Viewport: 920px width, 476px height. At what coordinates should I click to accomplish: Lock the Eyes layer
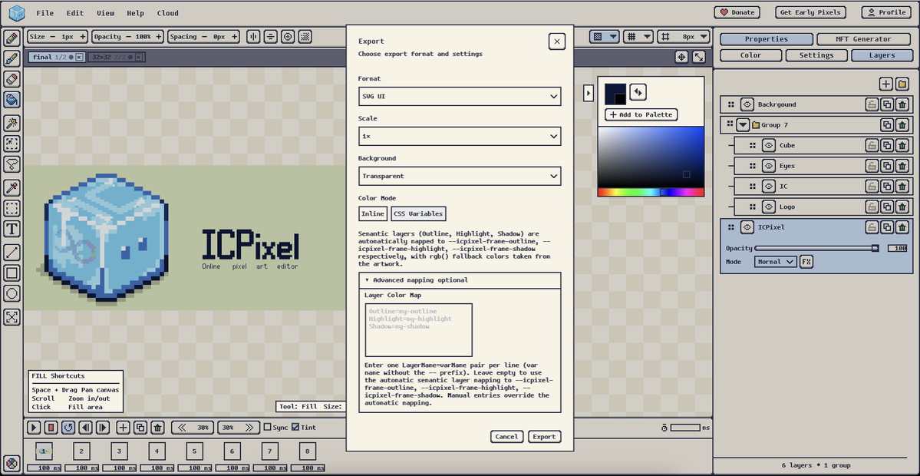point(872,166)
